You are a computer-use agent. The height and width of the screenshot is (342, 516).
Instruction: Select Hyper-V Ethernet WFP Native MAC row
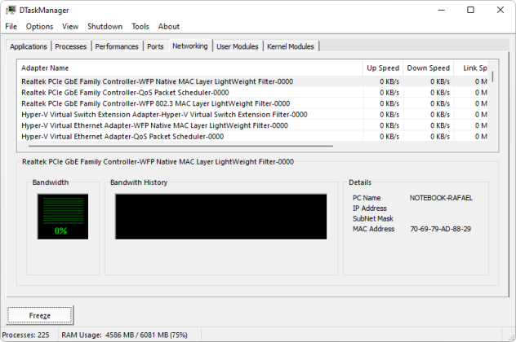pos(253,125)
